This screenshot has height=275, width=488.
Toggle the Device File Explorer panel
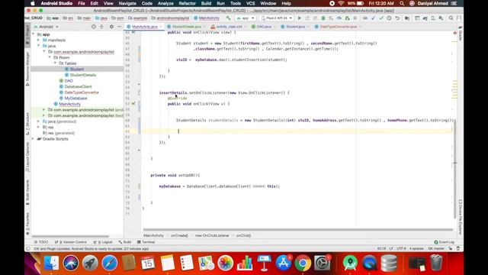[461, 217]
